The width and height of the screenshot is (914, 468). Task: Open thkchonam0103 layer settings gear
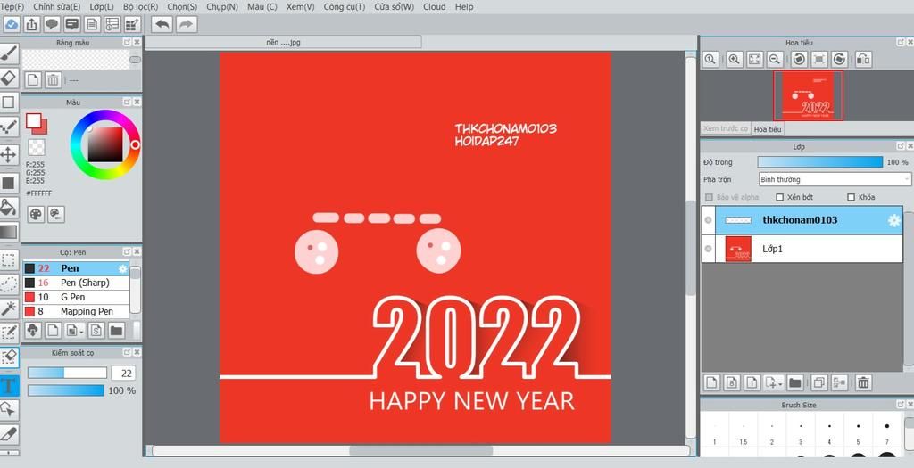[x=893, y=220]
